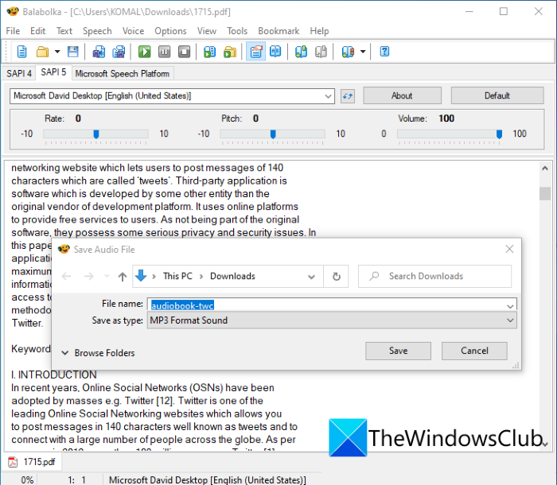Screen dimensions: 557x485
Task: Click the refresh button in Save dialog
Action: pos(337,277)
